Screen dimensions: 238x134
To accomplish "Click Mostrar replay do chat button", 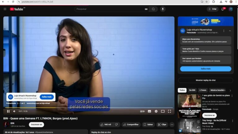I will (205, 80).
